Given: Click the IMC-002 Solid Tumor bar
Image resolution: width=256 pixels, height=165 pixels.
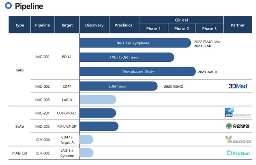Looking at the screenshot, I should 118,86.
